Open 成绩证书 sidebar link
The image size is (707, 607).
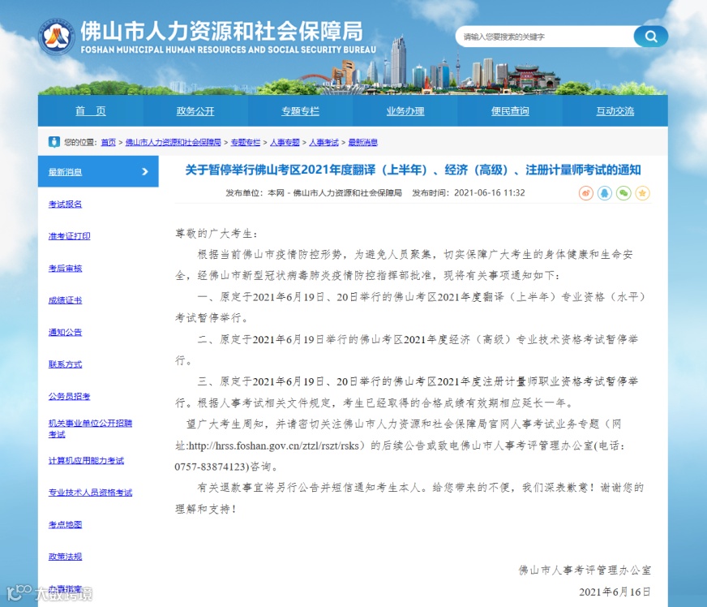[66, 300]
